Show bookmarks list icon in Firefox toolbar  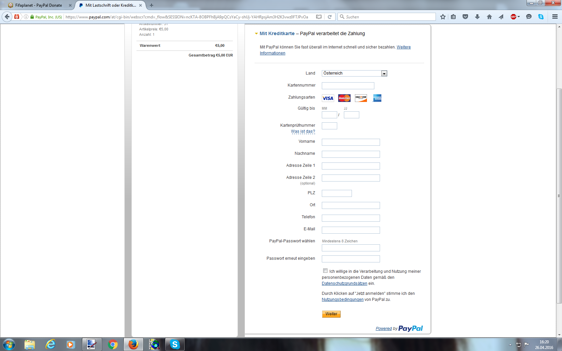point(453,17)
